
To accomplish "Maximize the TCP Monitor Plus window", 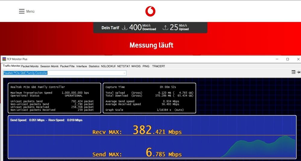I will tap(287, 59).
